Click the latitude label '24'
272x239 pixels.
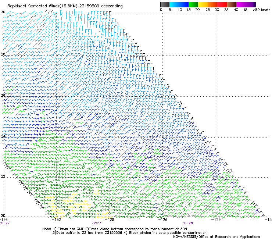click(x=3, y=136)
